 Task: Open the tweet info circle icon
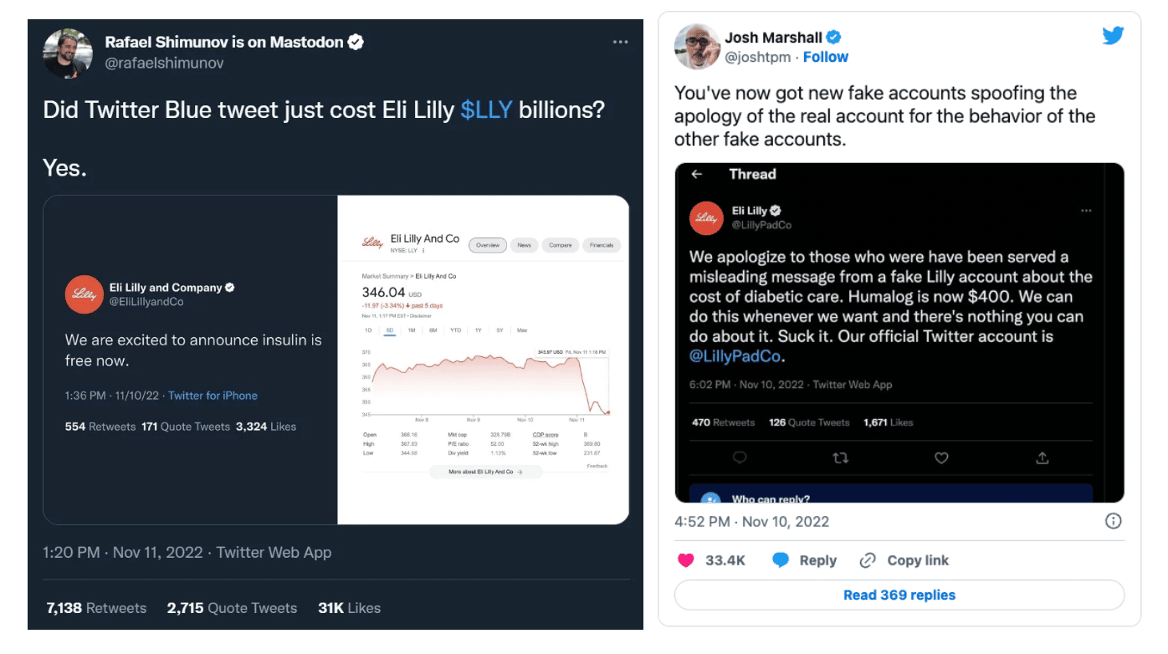point(1113,521)
